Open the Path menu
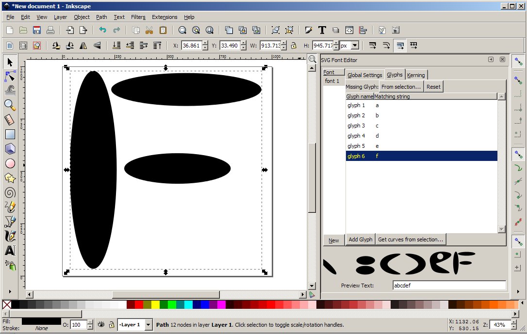Viewport: 527px width, 334px height. click(101, 16)
